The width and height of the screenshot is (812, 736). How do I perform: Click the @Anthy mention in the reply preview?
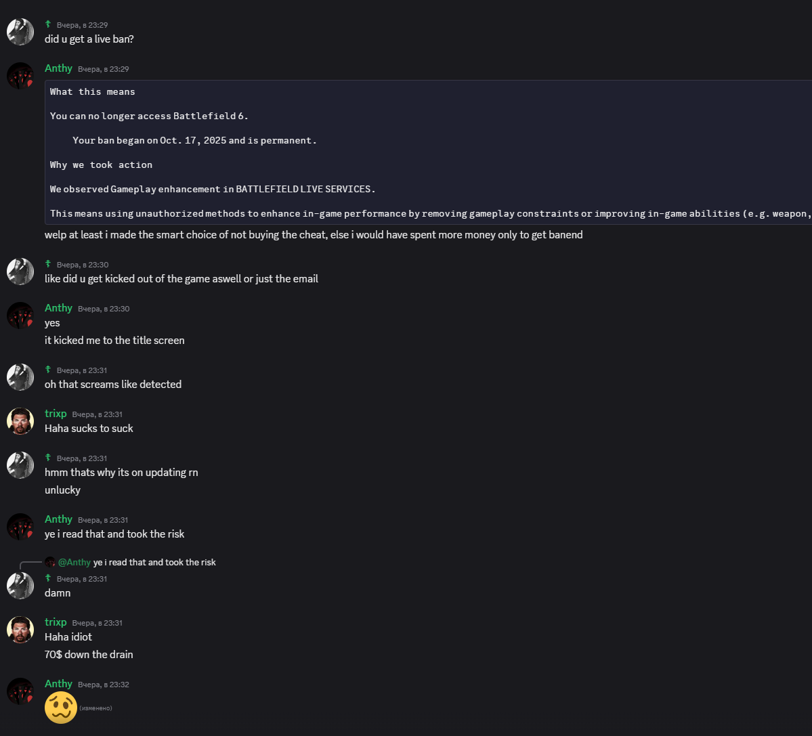click(x=74, y=562)
